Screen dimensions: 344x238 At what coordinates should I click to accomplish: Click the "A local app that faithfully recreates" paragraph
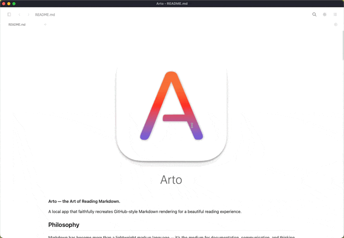pos(145,211)
